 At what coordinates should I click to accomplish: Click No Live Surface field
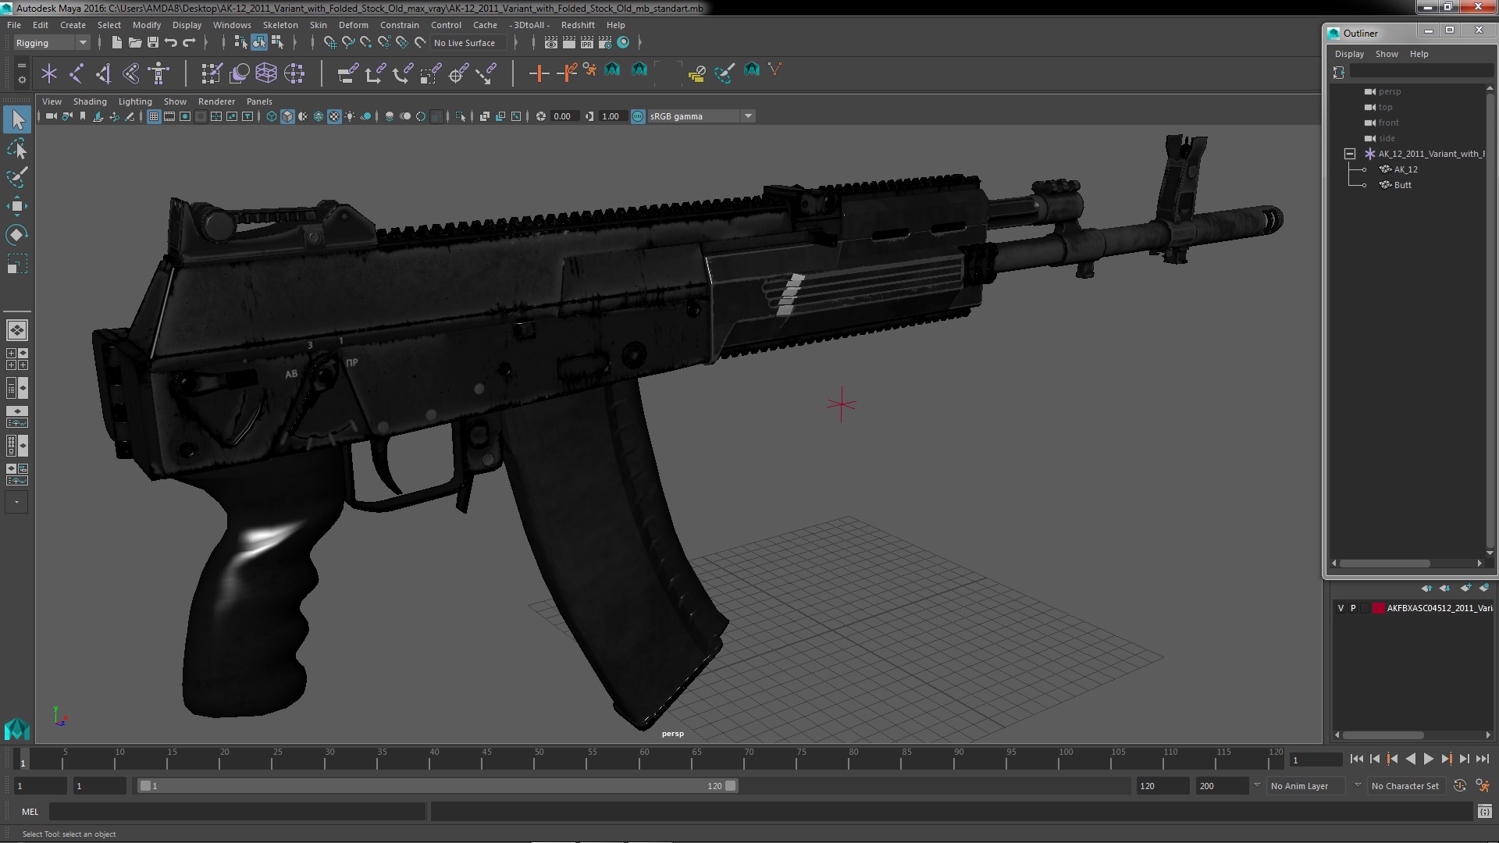[x=468, y=43]
